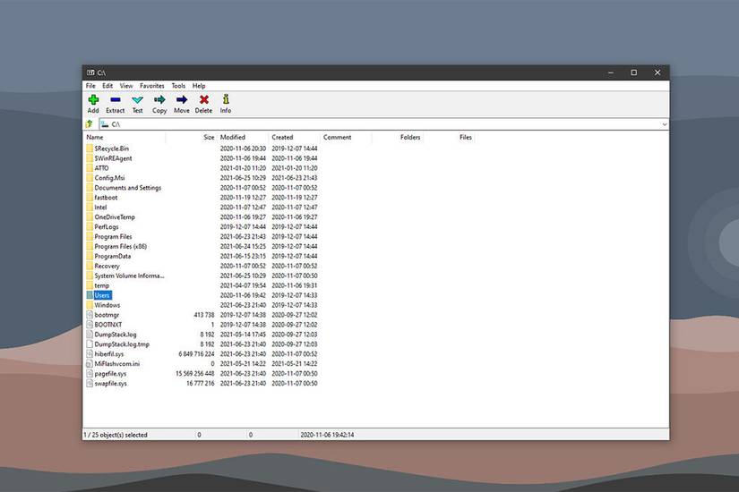Select System Volume Informa... folder name

(129, 276)
